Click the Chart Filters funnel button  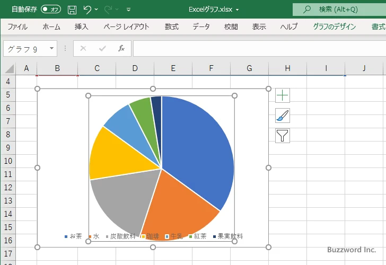[x=283, y=136]
